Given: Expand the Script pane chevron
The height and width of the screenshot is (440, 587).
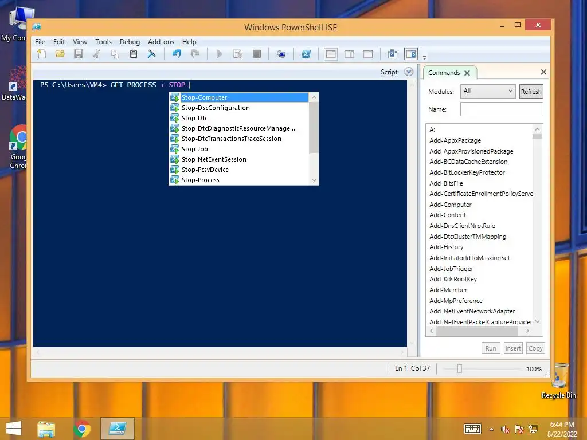Looking at the screenshot, I should pyautogui.click(x=409, y=72).
